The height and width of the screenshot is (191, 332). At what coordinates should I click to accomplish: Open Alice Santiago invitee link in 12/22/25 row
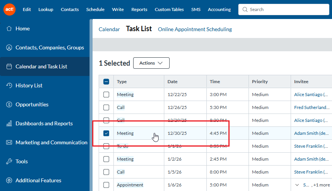pos(311,95)
